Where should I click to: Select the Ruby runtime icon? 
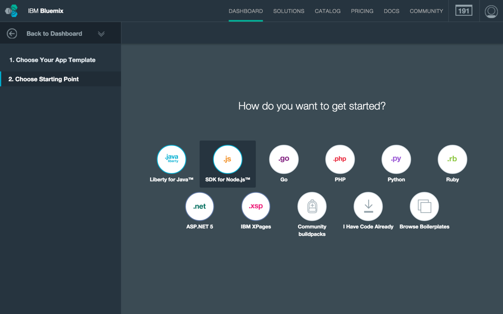click(x=452, y=159)
